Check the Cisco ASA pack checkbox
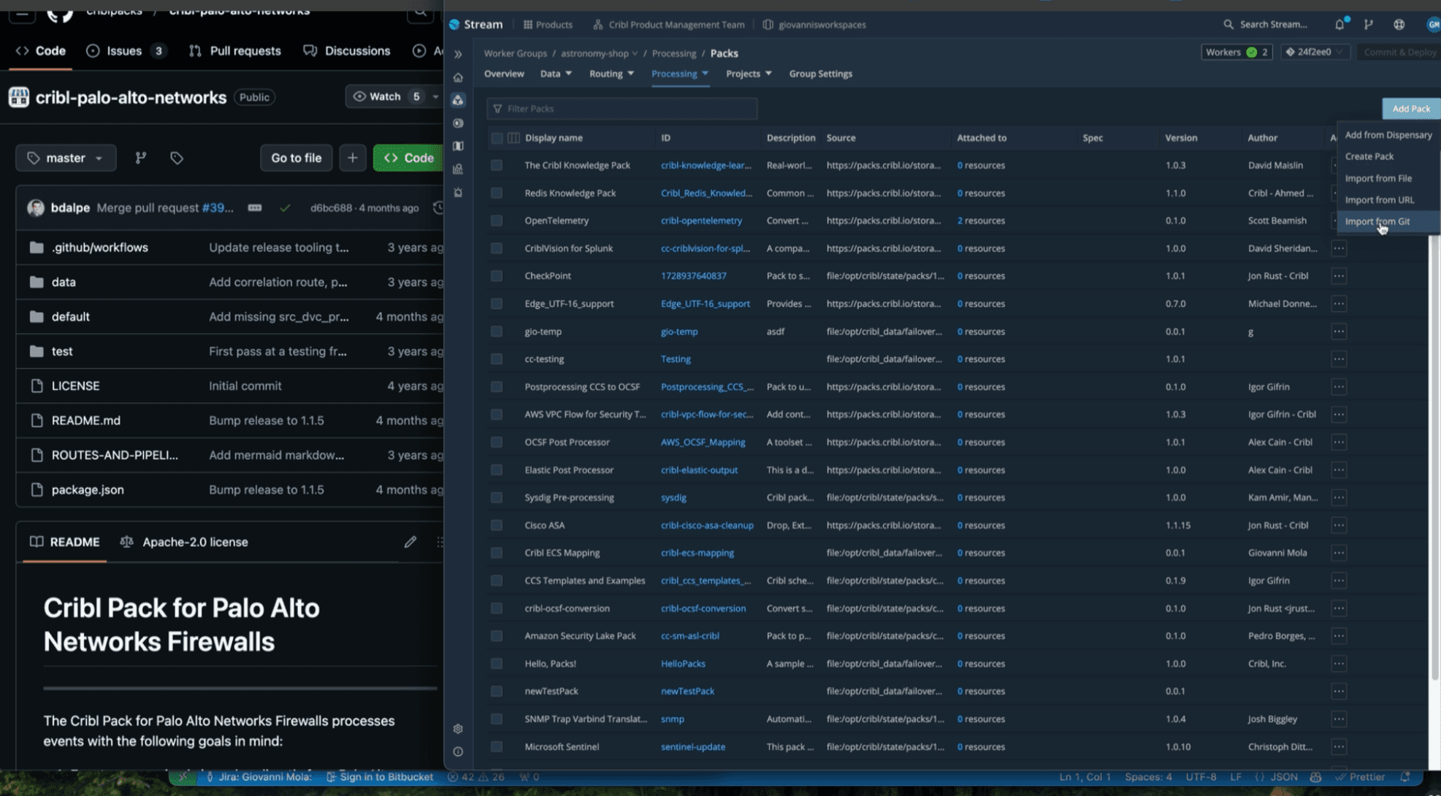Image resolution: width=1441 pixels, height=796 pixels. [x=497, y=525]
